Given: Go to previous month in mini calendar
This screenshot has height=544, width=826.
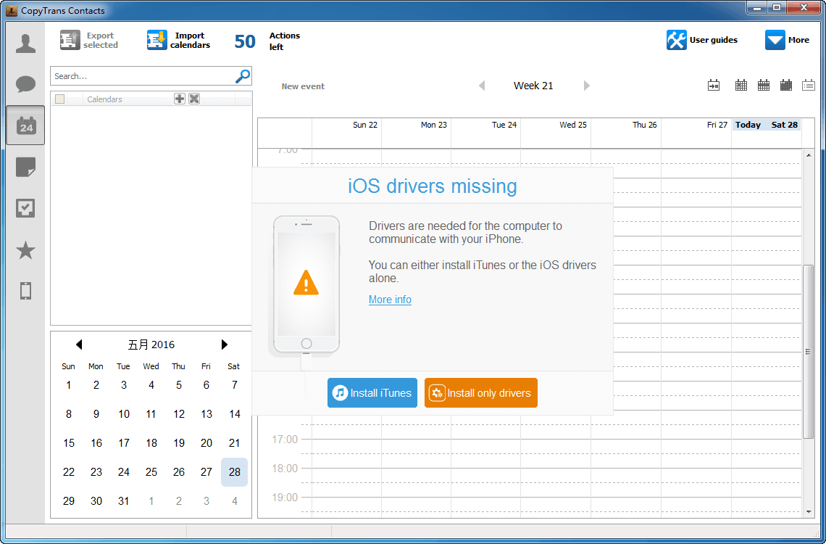Looking at the screenshot, I should [79, 345].
